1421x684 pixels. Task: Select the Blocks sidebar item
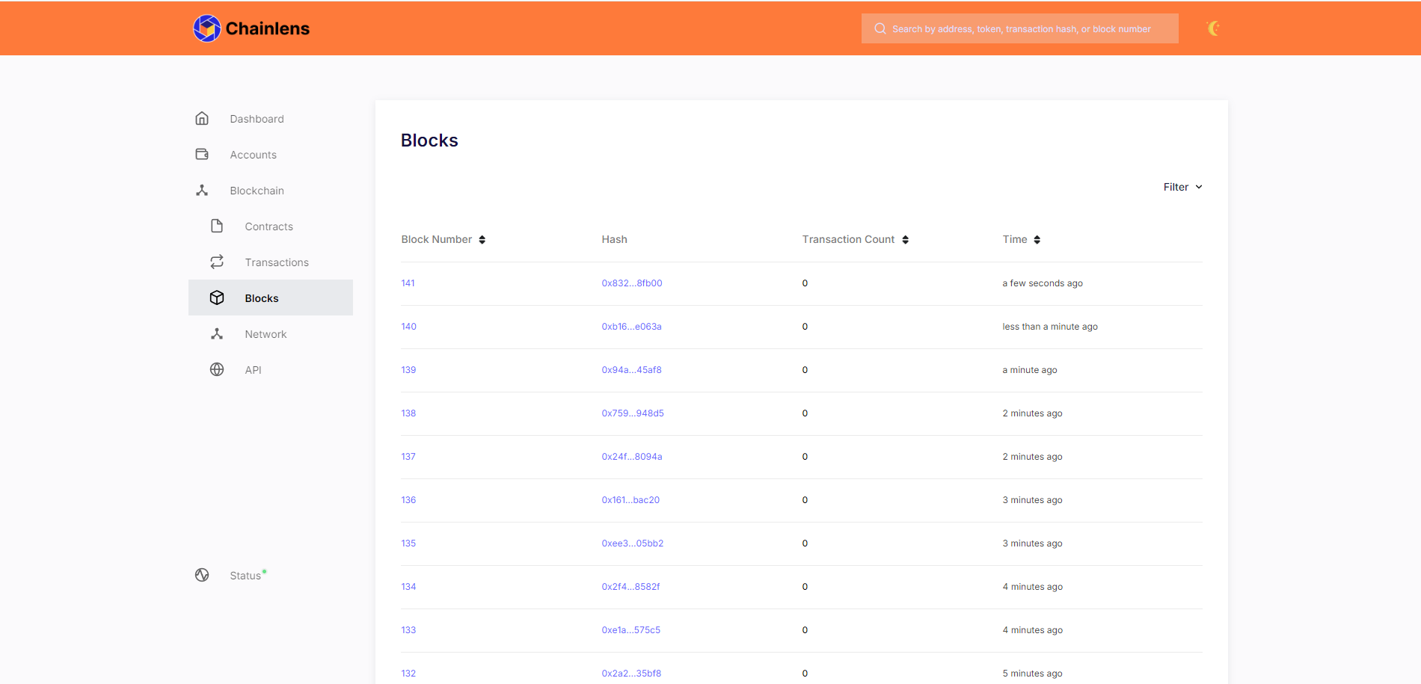271,298
